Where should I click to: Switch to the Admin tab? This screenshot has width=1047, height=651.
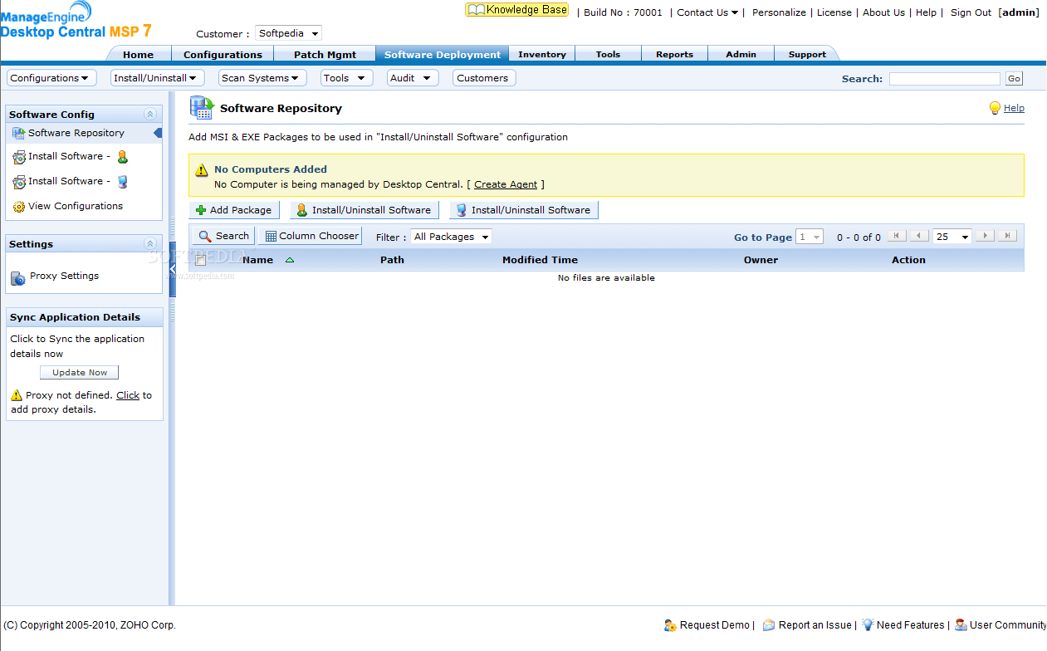pyautogui.click(x=741, y=54)
